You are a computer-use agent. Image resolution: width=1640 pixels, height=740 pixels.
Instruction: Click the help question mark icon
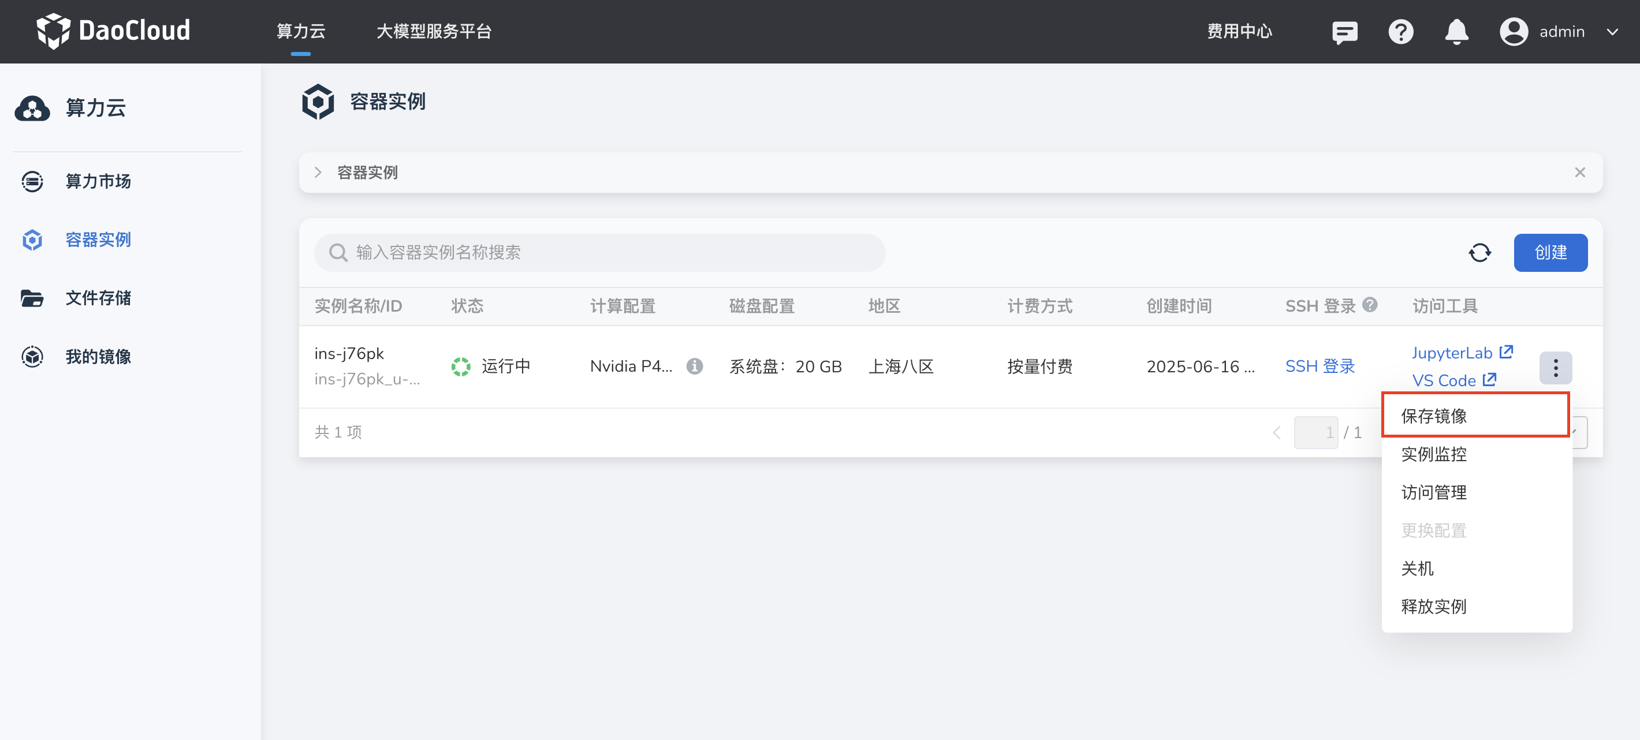coord(1400,32)
